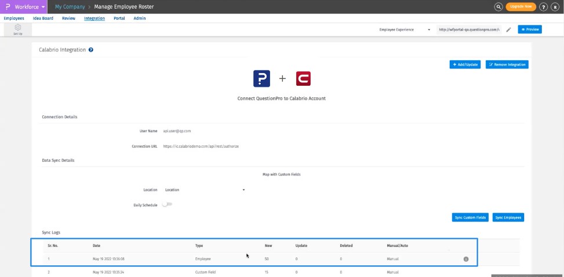Click the QuestionPro logo tile
The width and height of the screenshot is (564, 277).
tap(261, 78)
